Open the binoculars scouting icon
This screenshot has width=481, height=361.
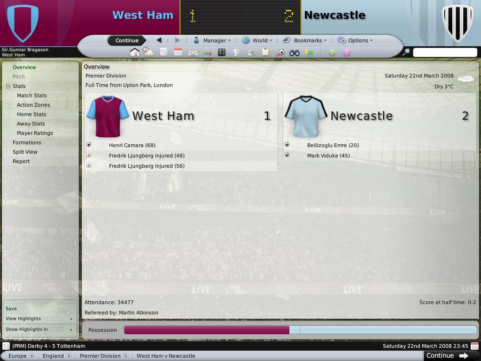[x=294, y=53]
